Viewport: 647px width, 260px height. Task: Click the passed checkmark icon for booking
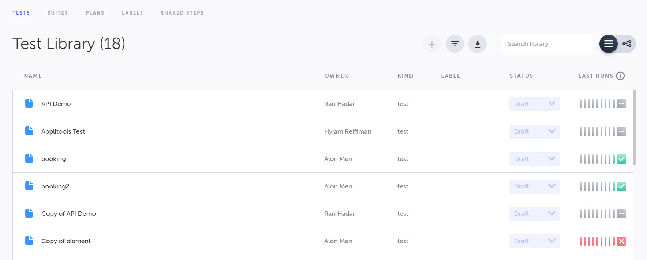click(621, 159)
